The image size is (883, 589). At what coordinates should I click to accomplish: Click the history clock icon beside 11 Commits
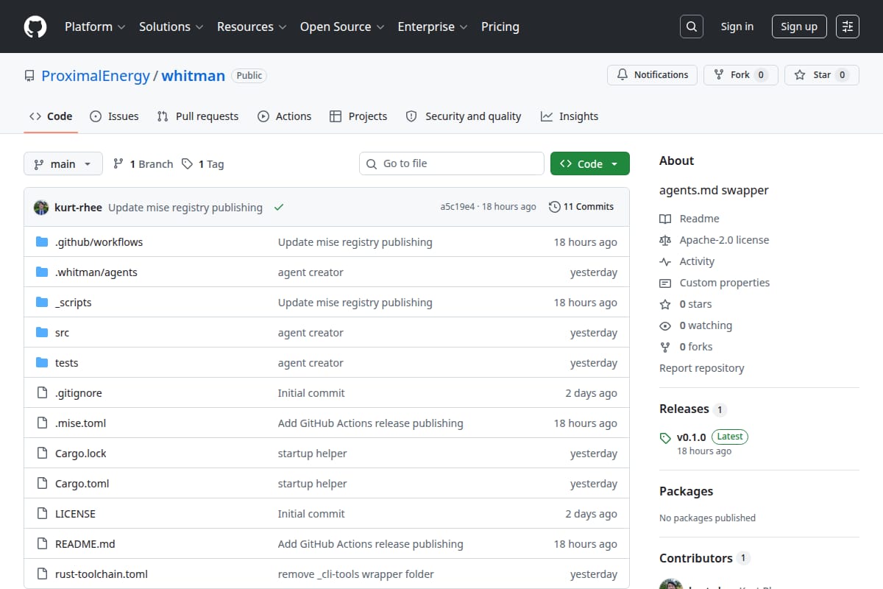coord(555,207)
